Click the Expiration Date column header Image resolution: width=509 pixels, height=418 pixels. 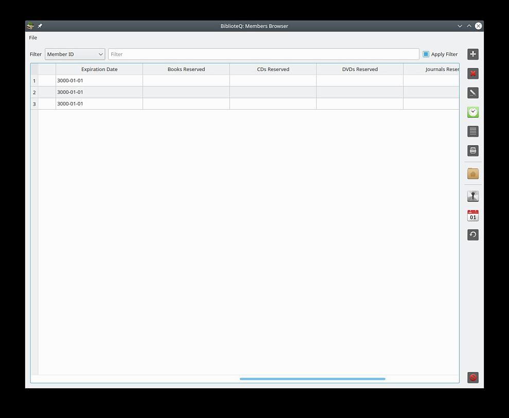[x=99, y=69]
